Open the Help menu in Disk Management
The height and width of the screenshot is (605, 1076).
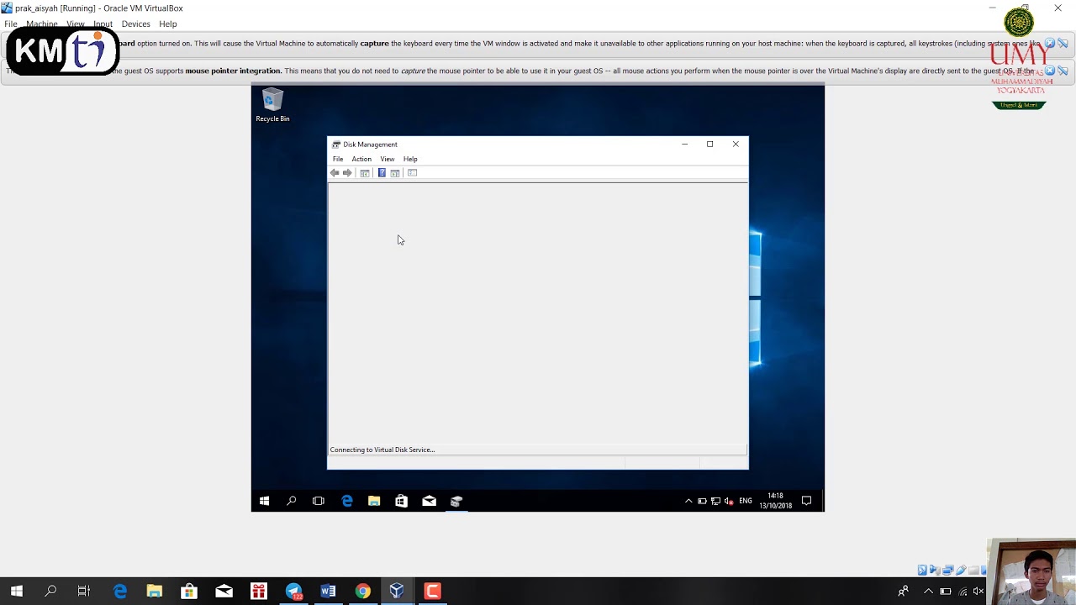click(410, 159)
